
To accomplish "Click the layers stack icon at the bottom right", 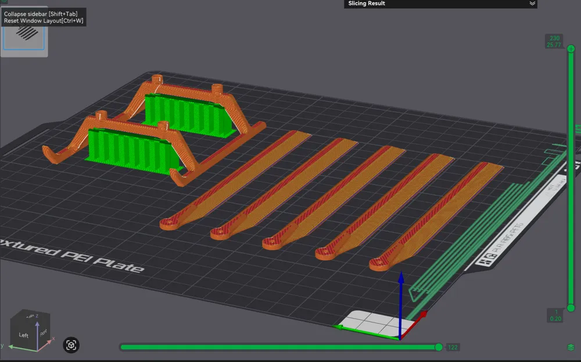I will pos(571,347).
